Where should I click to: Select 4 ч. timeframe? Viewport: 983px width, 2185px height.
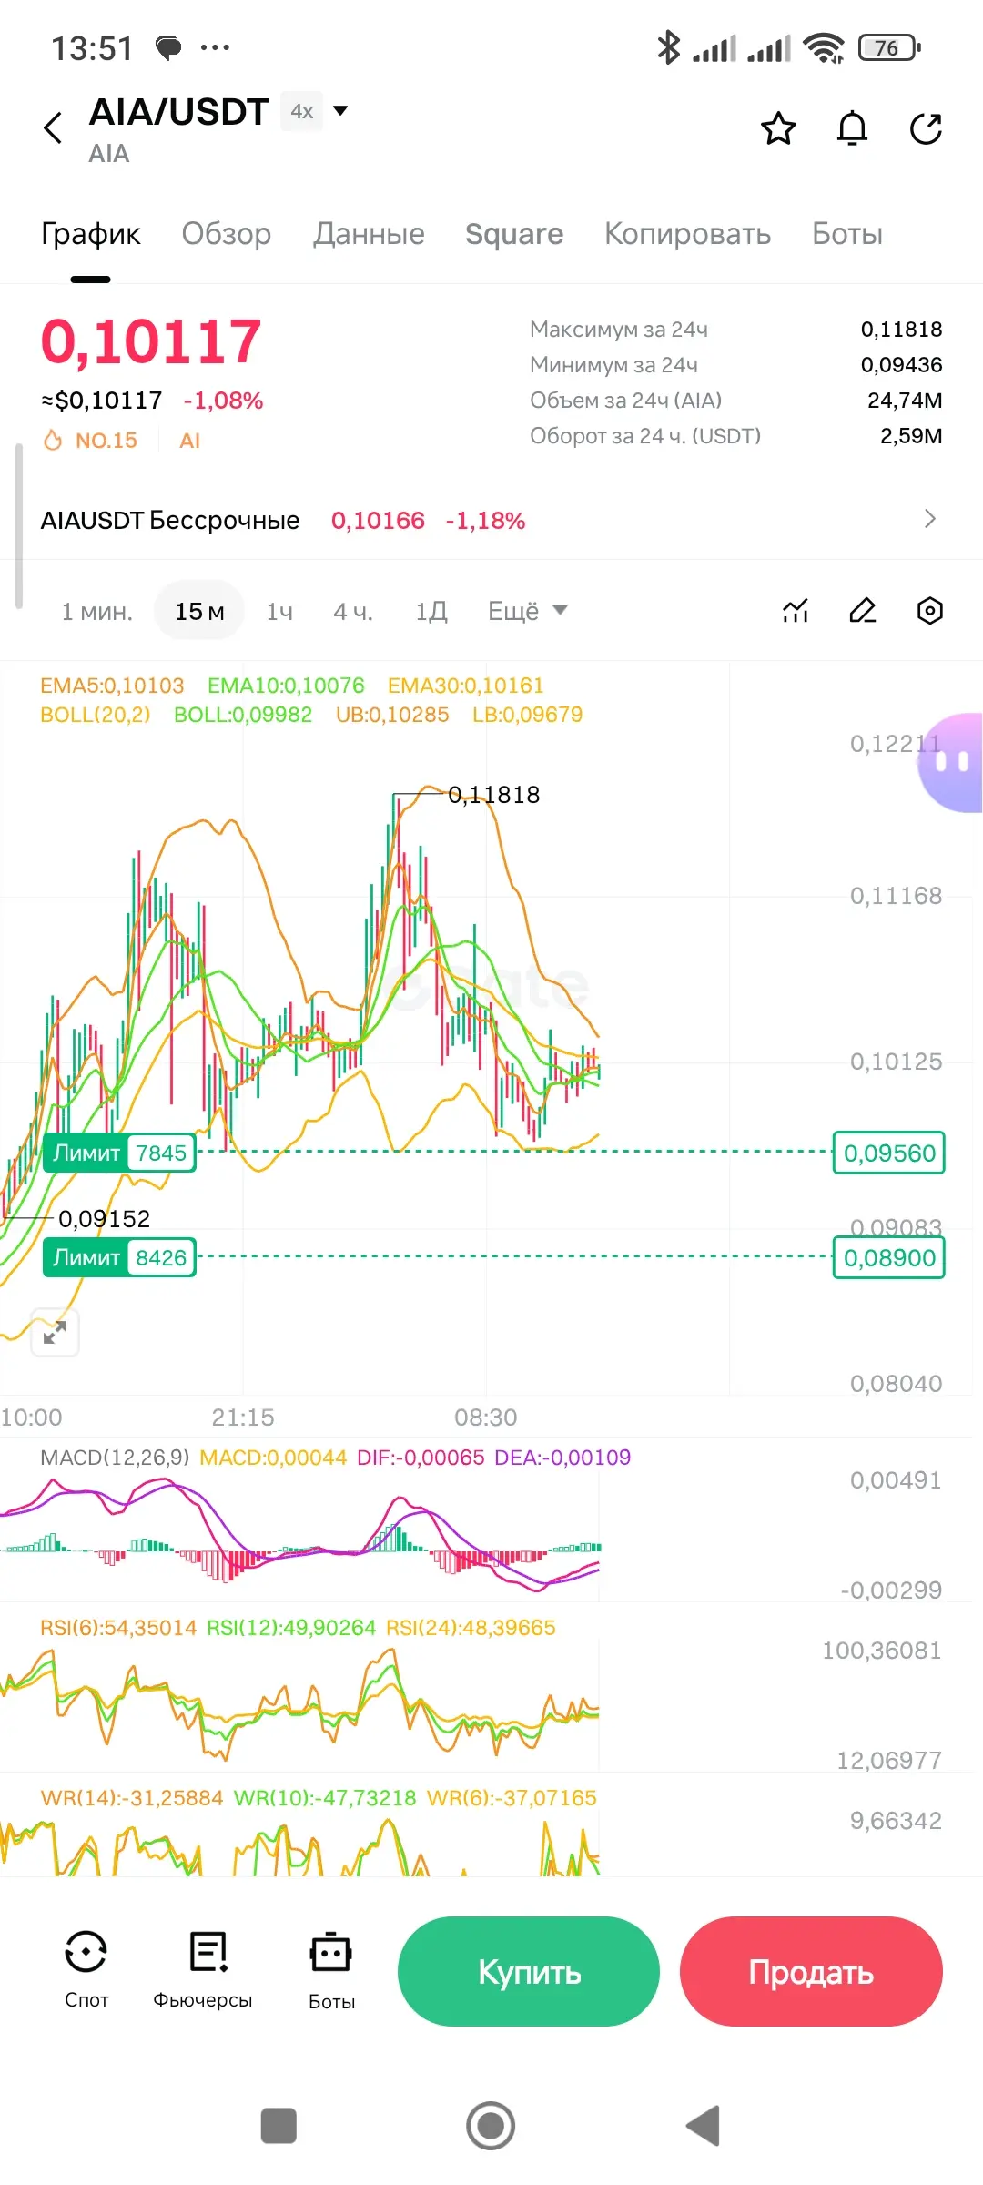pyautogui.click(x=353, y=612)
